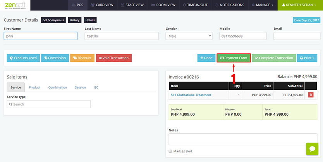Void the transaction
This screenshot has width=323, height=162.
[114, 58]
